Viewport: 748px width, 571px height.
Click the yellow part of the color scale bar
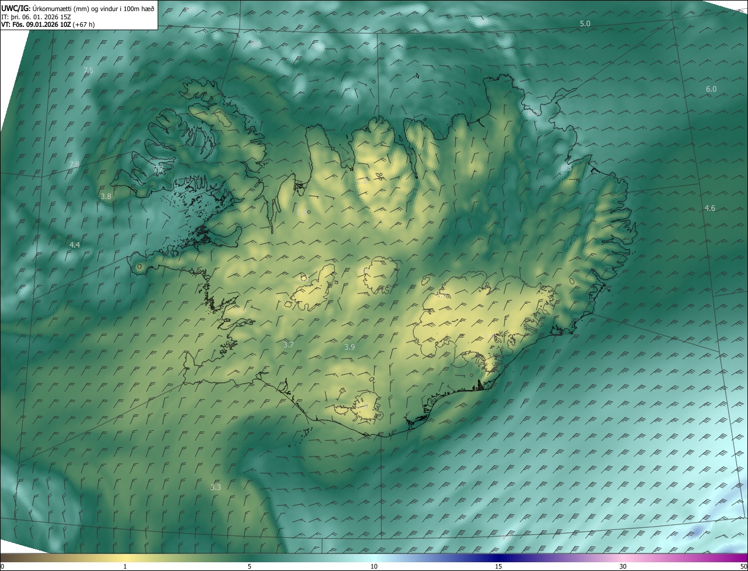[125, 558]
